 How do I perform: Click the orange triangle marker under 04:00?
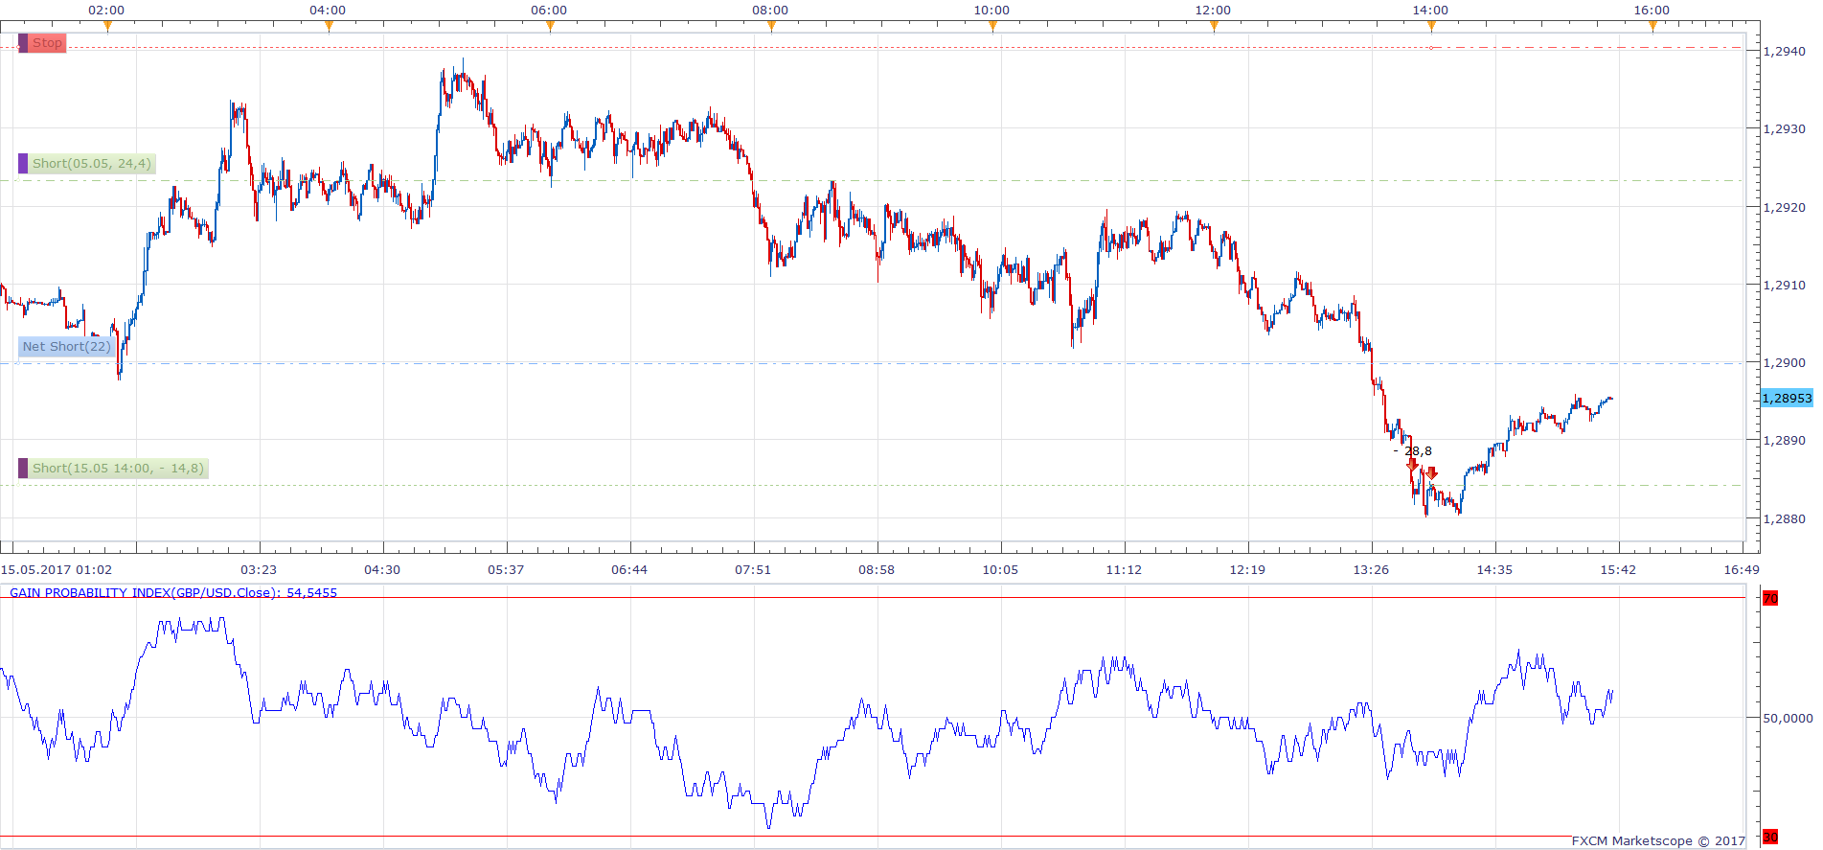pos(329,26)
